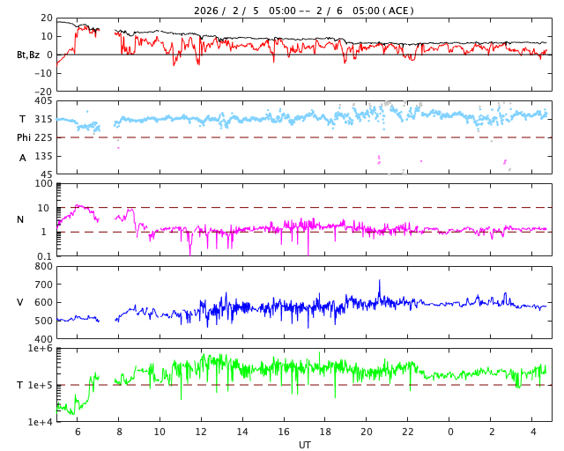Click the 405 tick on angle axis
Viewport: 564px width, 451px height.
(x=42, y=101)
